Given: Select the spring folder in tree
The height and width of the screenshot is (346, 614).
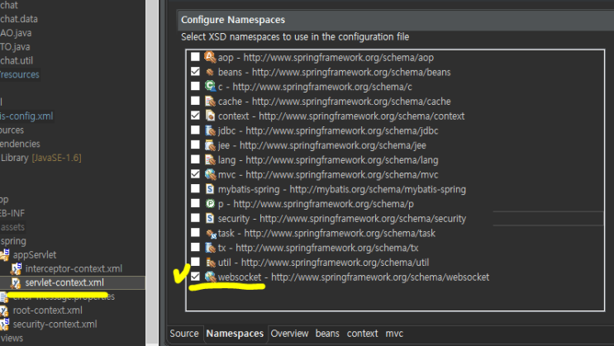Looking at the screenshot, I should [x=13, y=240].
